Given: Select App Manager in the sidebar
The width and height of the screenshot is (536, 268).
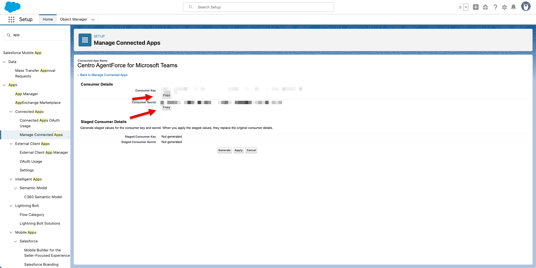Looking at the screenshot, I should (x=26, y=94).
